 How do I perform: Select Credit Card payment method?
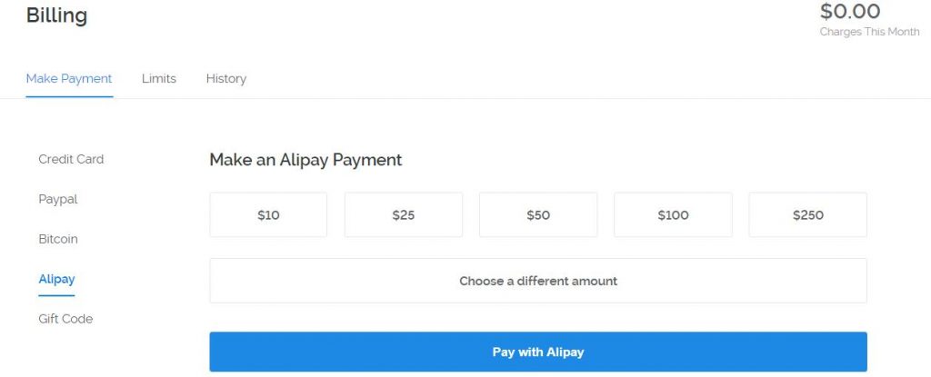point(71,159)
